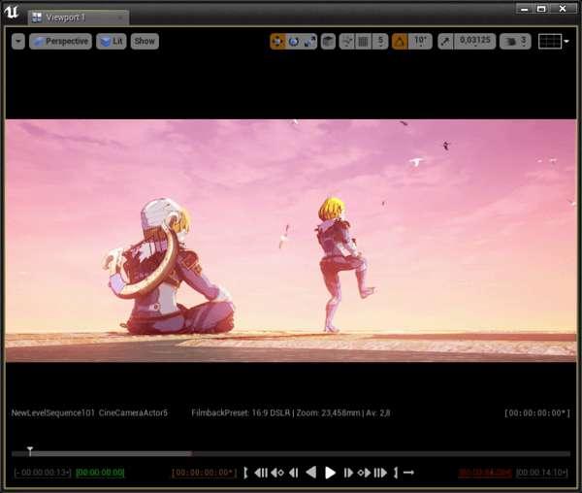Open grid snap size value 5

tap(380, 41)
